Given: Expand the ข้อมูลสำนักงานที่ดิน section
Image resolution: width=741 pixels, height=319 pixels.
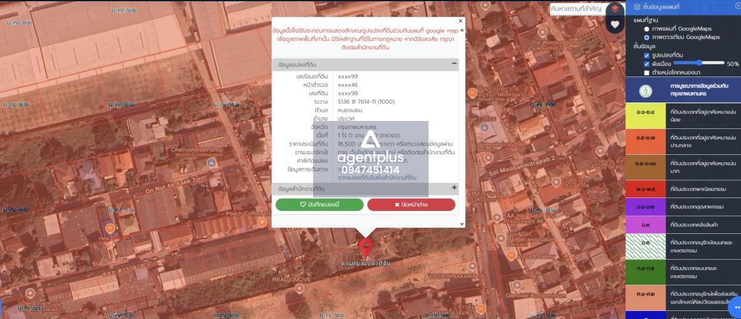Looking at the screenshot, I should [454, 188].
